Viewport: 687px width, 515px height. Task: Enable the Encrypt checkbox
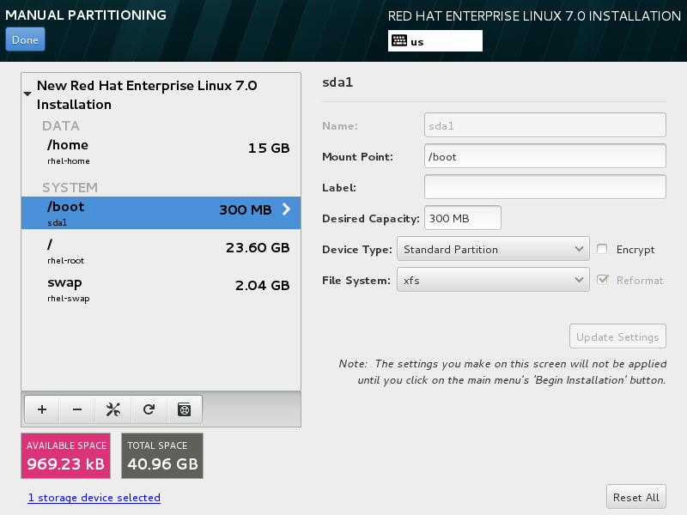point(602,249)
